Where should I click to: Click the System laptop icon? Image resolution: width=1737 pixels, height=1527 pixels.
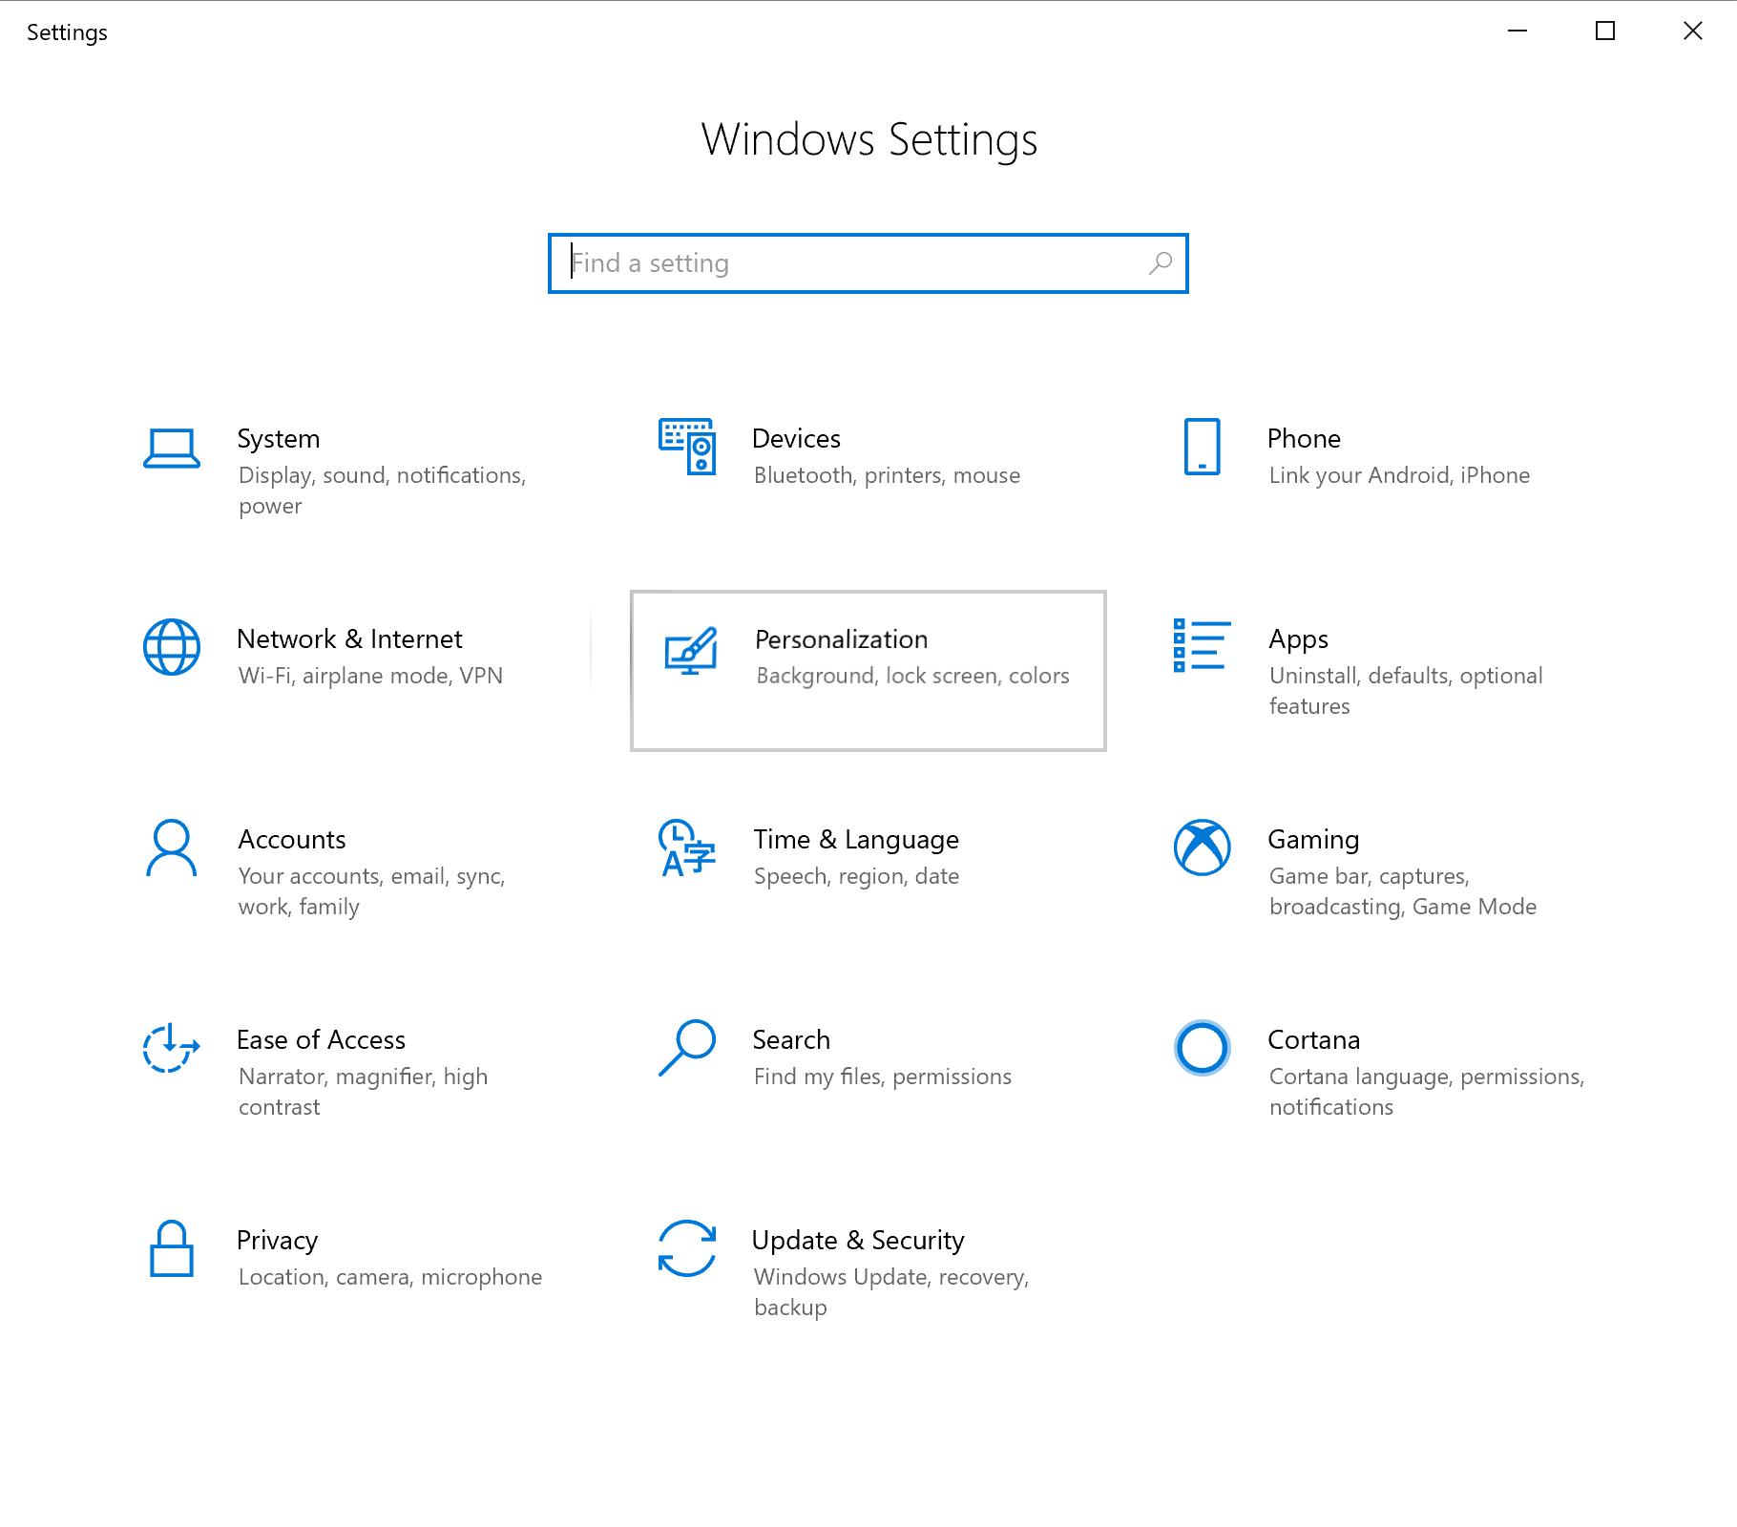pos(172,448)
